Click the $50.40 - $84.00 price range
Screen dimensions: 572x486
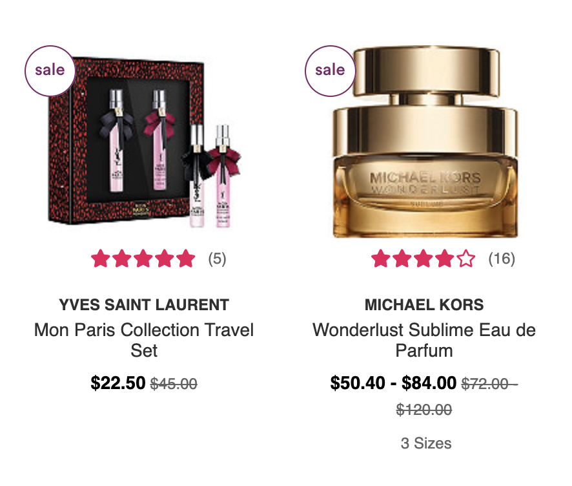(393, 383)
